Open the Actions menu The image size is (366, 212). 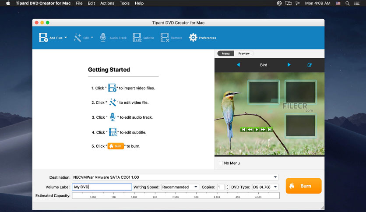click(107, 3)
